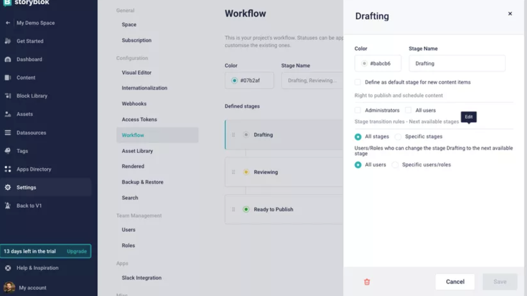Open Apps Directory in the sidebar
This screenshot has height=296, width=527.
pos(34,169)
